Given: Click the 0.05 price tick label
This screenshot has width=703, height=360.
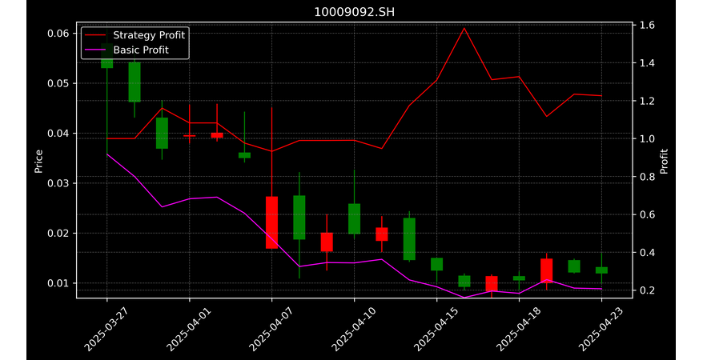Looking at the screenshot, I should pyautogui.click(x=58, y=84).
